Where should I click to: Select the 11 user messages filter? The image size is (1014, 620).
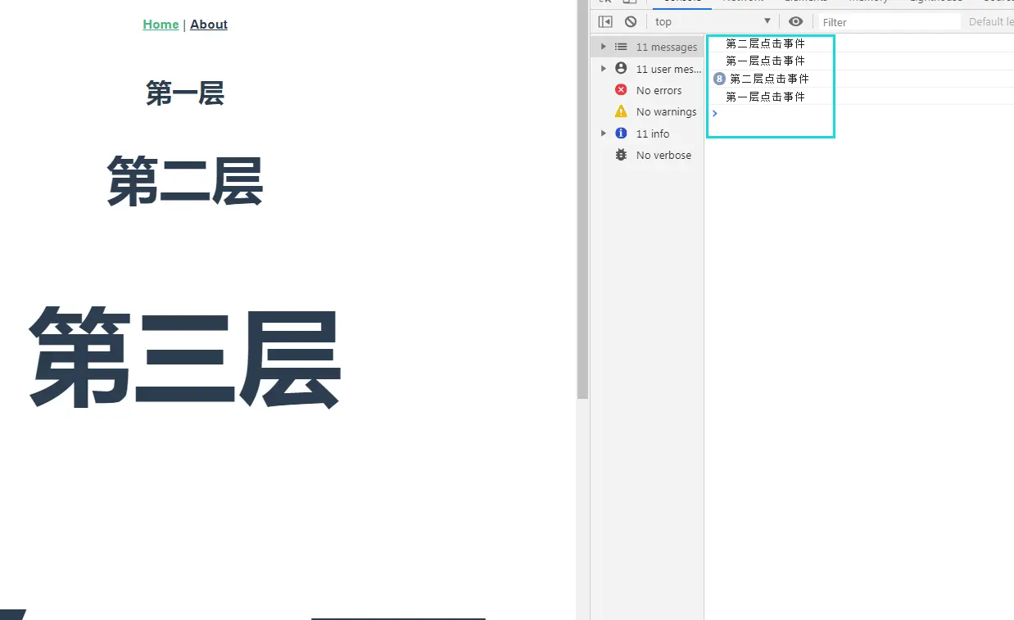tap(647, 69)
